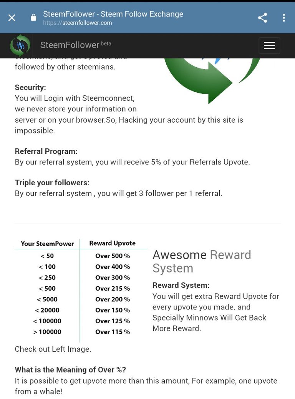Click the Awesome Reward System heading

[202, 261]
